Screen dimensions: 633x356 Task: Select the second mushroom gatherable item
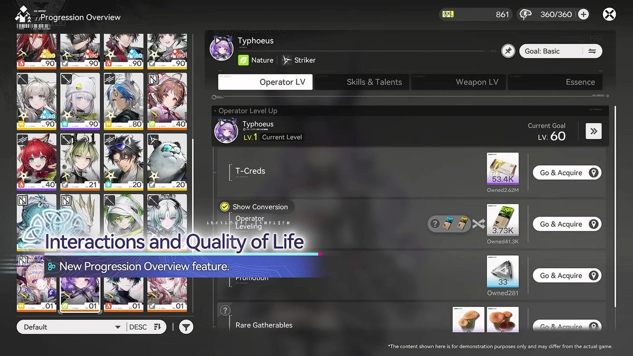(x=503, y=320)
